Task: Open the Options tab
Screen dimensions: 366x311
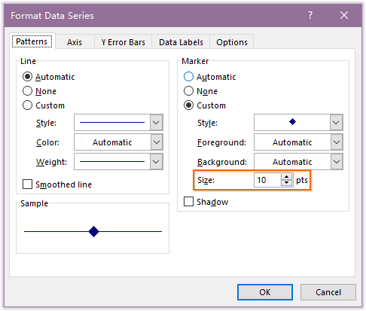Action: 232,42
